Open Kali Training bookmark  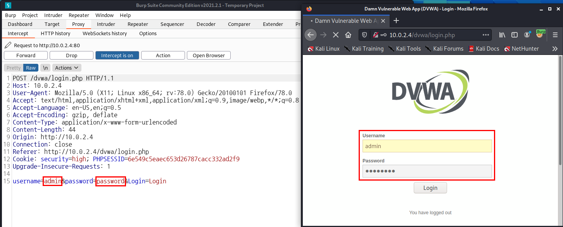pos(363,49)
